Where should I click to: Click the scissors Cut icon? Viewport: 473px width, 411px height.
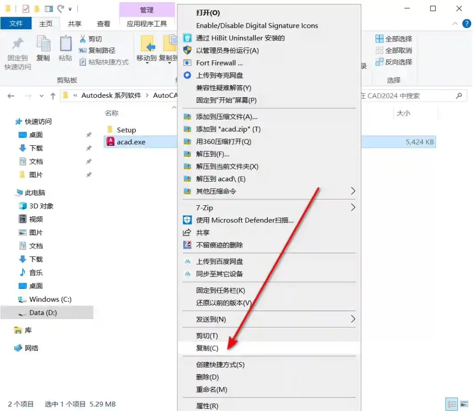[x=82, y=39]
